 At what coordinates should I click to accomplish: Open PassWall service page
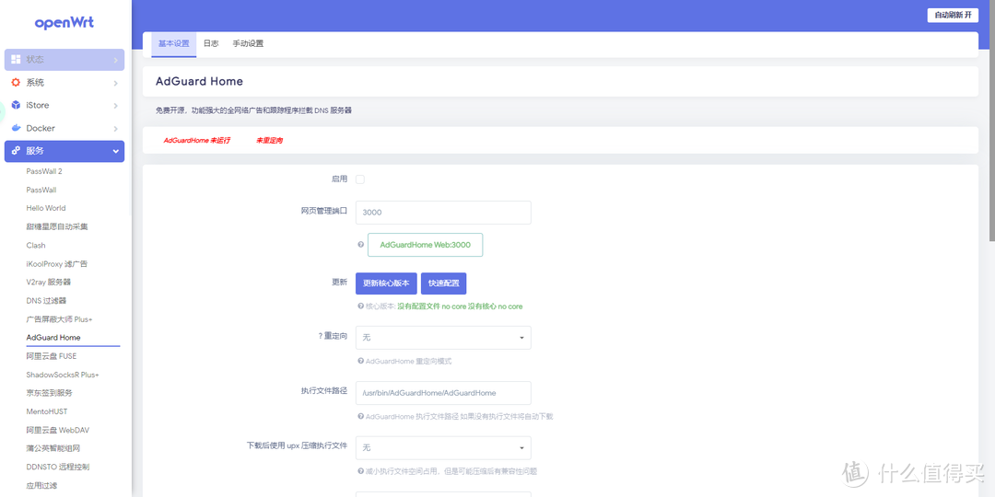[x=41, y=190]
